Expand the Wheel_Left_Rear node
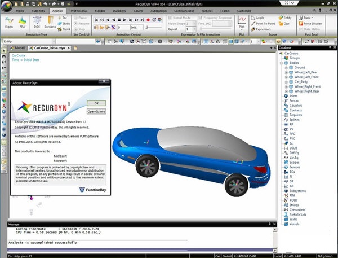Screen dimensions: 338x258 [x=286, y=72]
